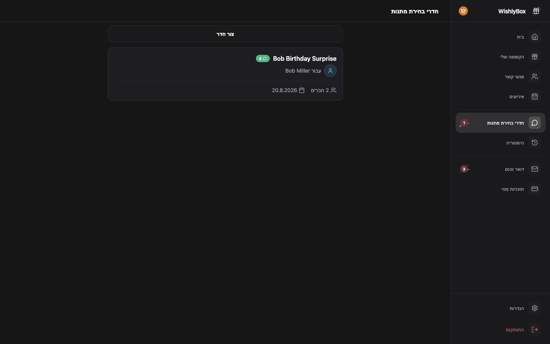The image size is (550, 344).
Task: Click the page heading חדרי בחירת מתנות
Action: tap(414, 11)
